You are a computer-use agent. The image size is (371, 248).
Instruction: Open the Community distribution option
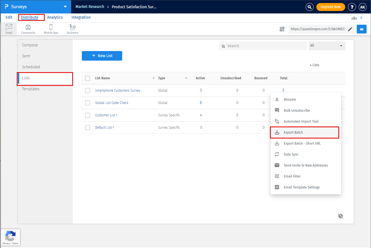(x=28, y=29)
